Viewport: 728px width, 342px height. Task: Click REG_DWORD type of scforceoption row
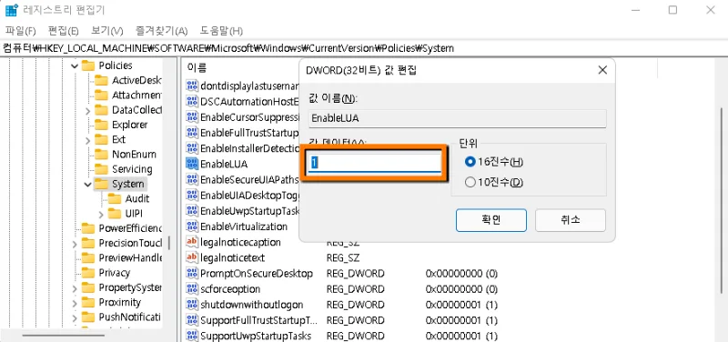point(356,289)
